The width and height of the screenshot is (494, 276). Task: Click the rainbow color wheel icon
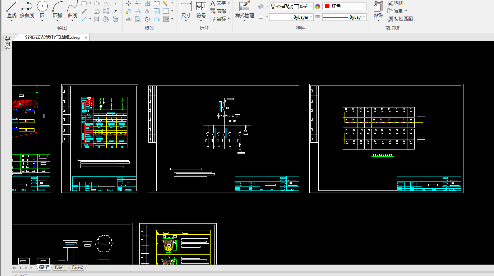(318, 6)
